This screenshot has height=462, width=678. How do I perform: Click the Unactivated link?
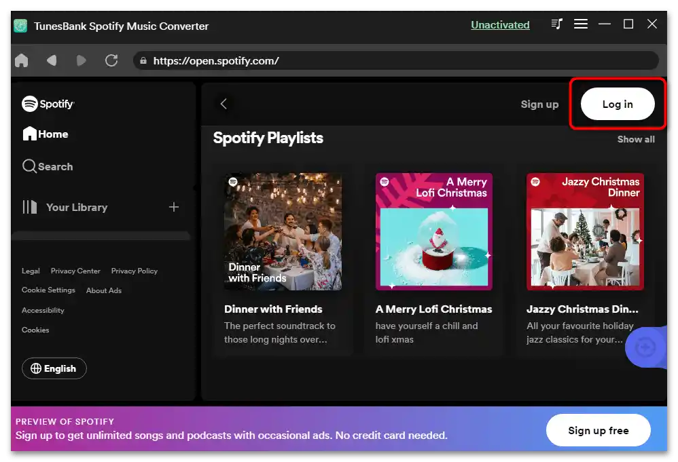tap(500, 25)
